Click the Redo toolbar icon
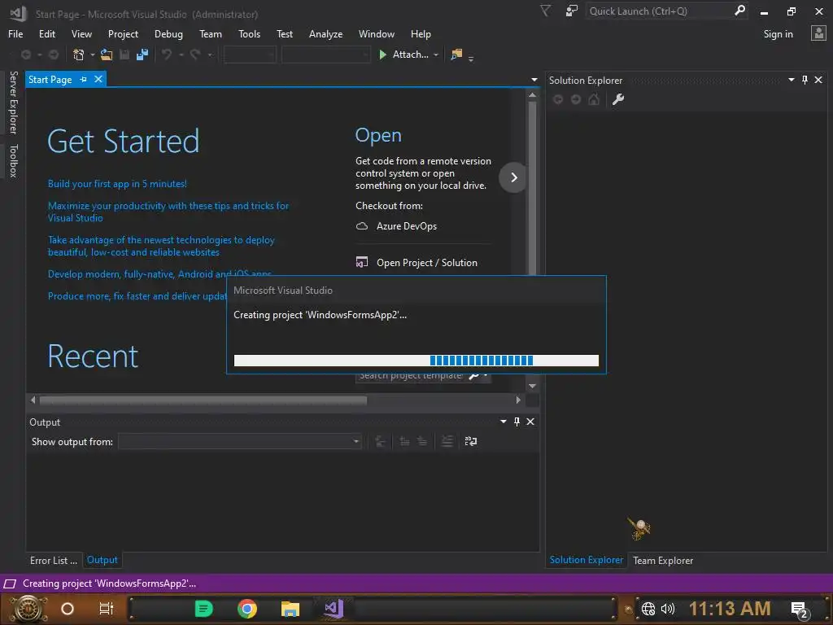Viewport: 833px width, 625px height. point(195,55)
